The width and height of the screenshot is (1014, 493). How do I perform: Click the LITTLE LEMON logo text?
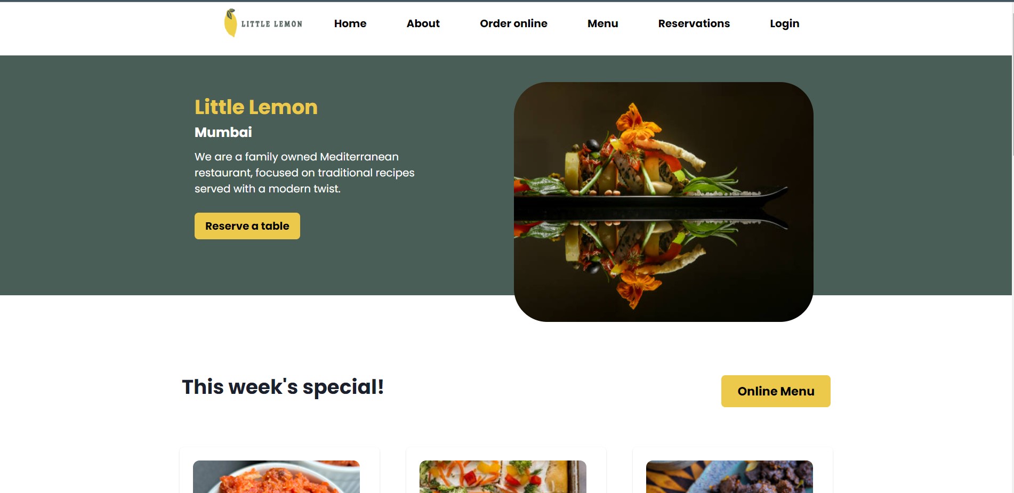(271, 24)
